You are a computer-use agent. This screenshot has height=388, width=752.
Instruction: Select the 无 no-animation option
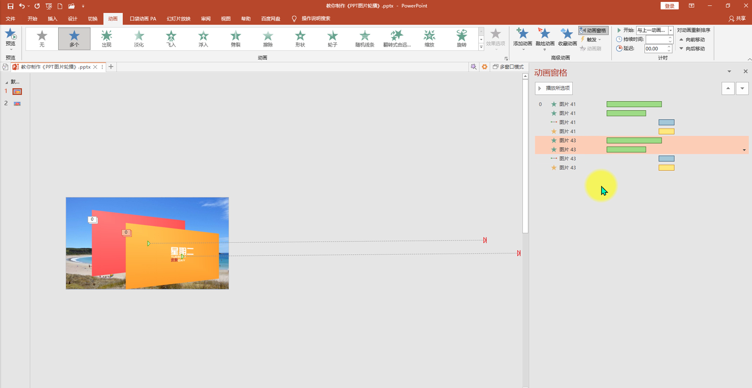click(42, 39)
